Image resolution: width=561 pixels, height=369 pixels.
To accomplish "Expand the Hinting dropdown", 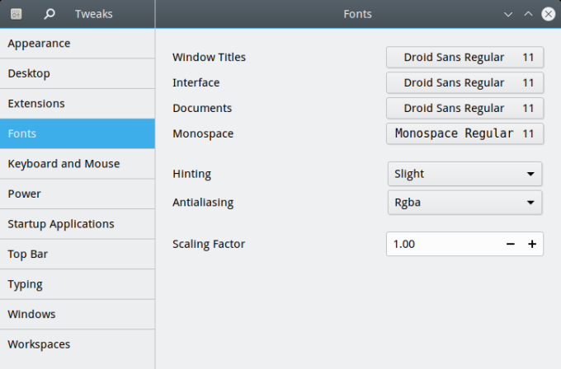I will 464,174.
